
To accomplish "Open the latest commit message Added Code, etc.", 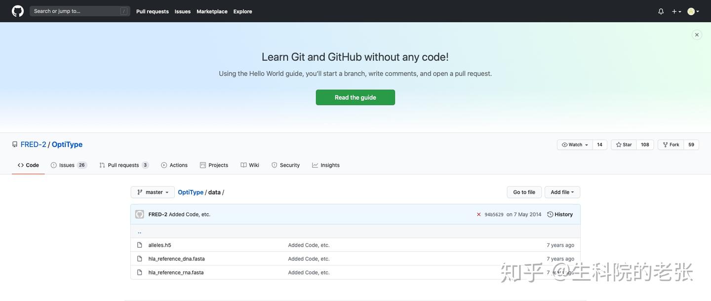I will click(x=190, y=214).
